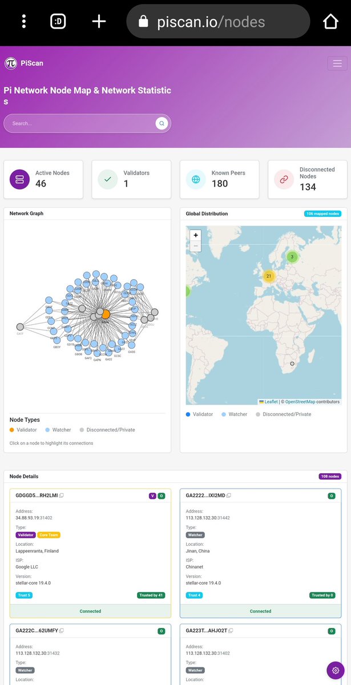Click the Core Team tag
The height and width of the screenshot is (685, 351).
pos(49,535)
